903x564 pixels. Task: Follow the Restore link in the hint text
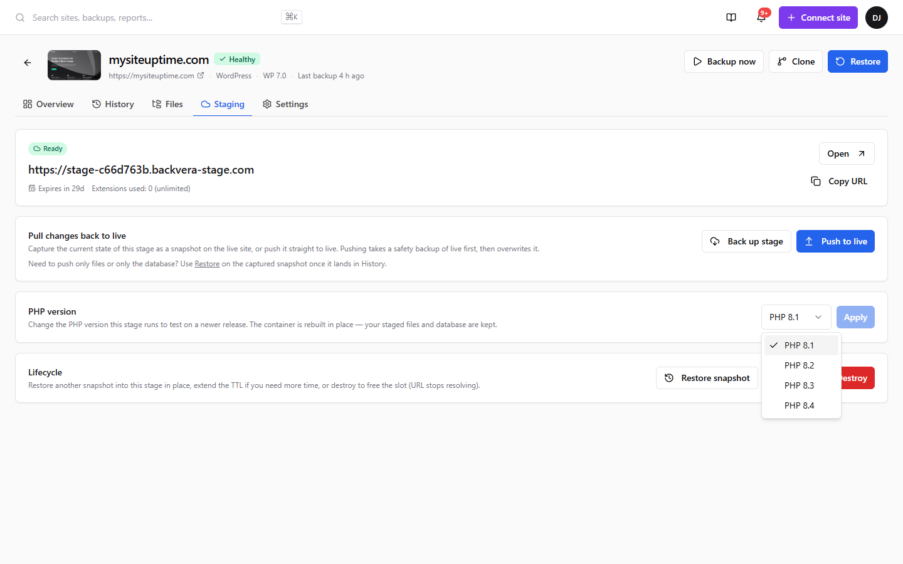click(x=207, y=264)
